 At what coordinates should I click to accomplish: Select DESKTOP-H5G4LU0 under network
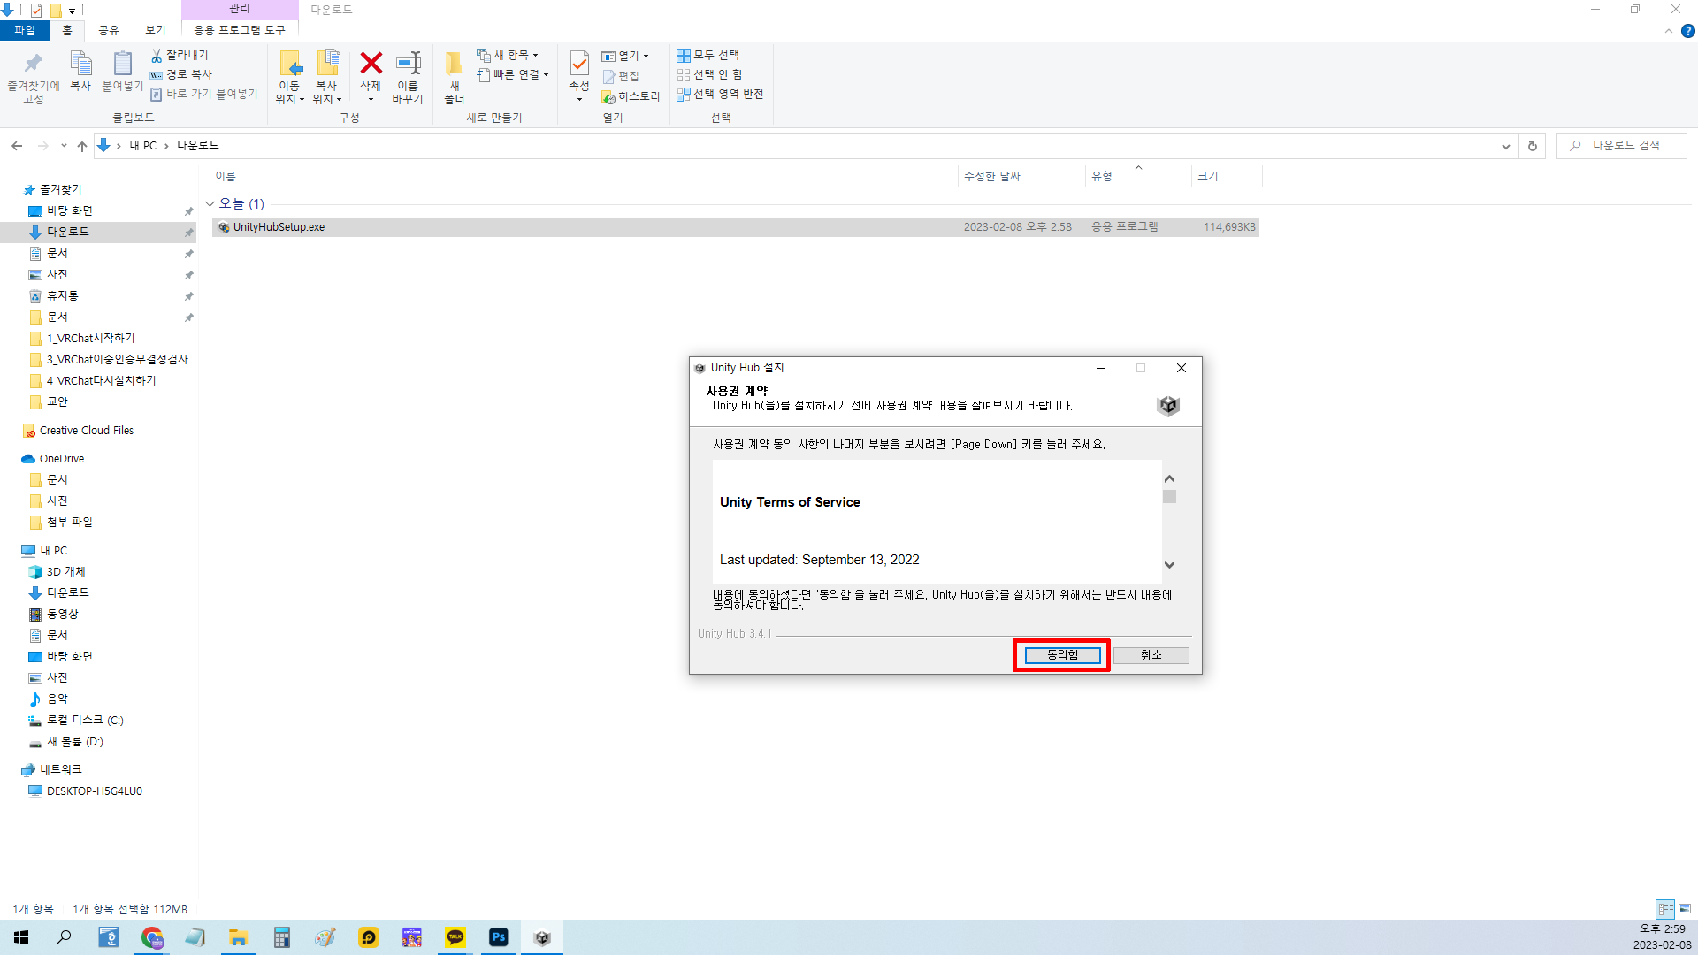[x=94, y=791]
